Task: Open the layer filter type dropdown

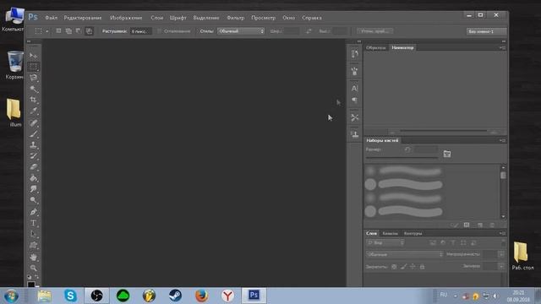Action: click(385, 243)
